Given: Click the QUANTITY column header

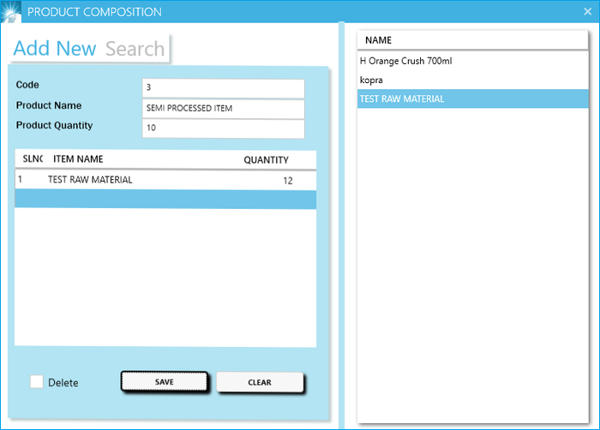Looking at the screenshot, I should coord(266,160).
